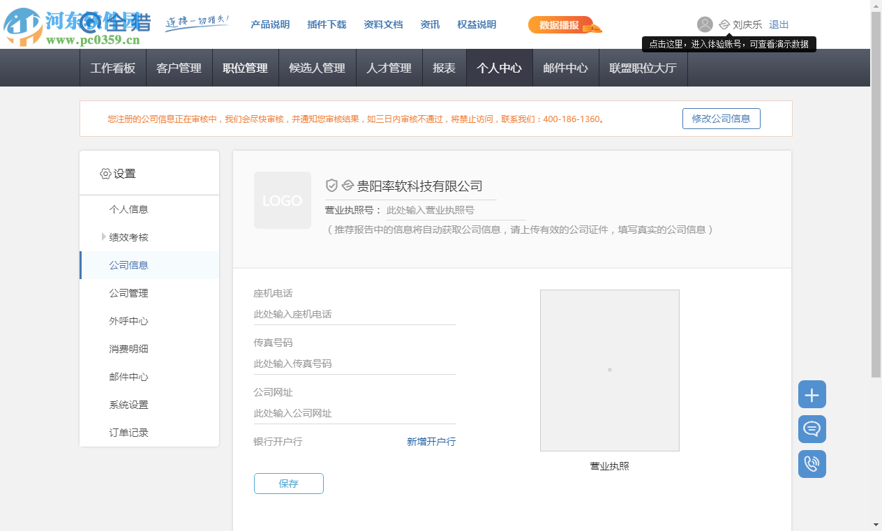Click the blue plus floating button

point(812,394)
